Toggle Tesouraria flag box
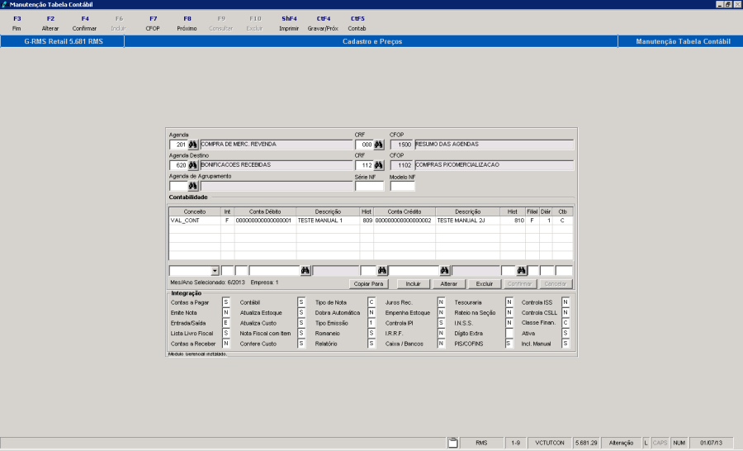 509,302
